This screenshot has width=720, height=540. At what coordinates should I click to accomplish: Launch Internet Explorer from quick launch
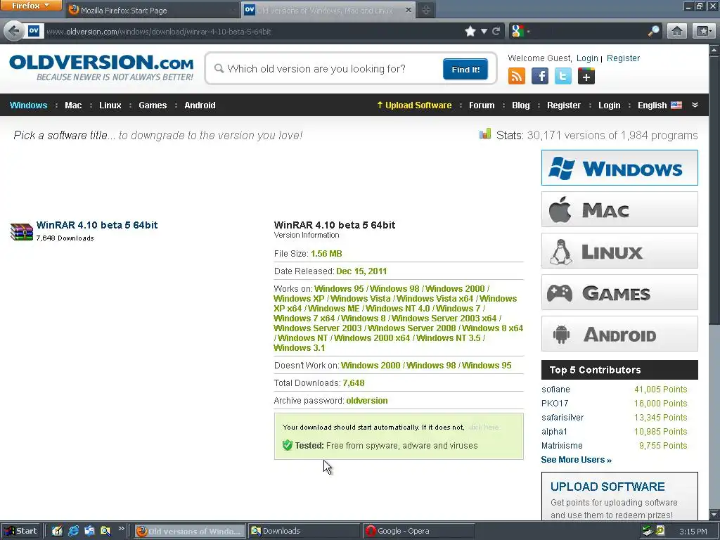pos(73,531)
